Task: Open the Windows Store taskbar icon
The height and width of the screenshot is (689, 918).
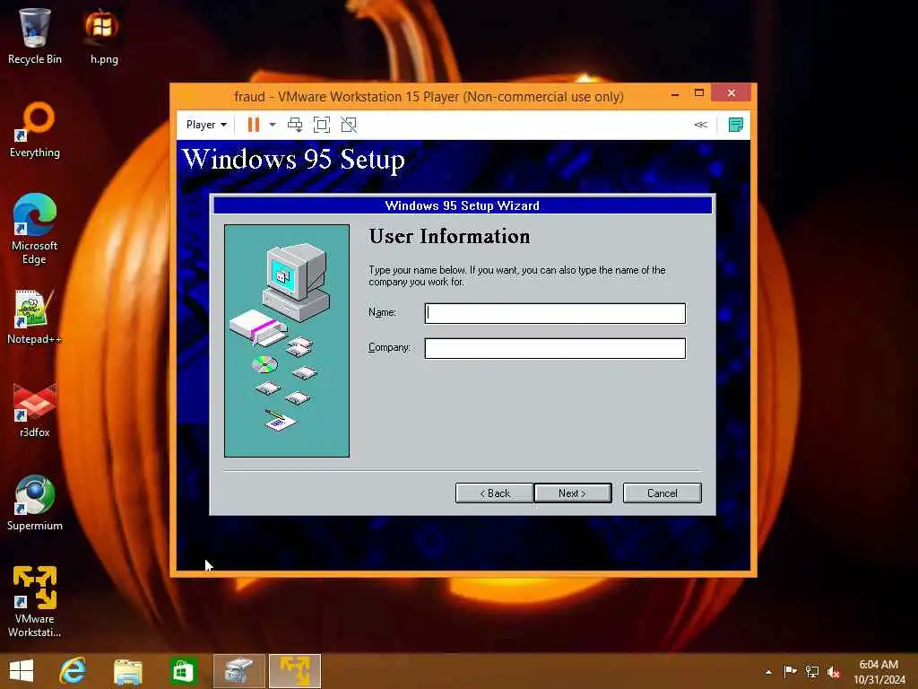Action: 183,671
